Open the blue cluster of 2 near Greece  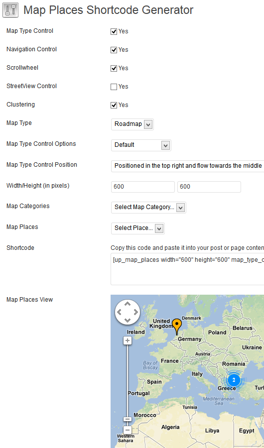(x=234, y=380)
